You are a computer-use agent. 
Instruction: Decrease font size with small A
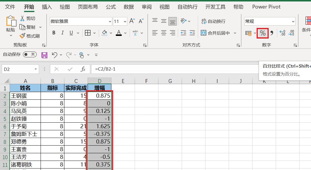point(141,21)
